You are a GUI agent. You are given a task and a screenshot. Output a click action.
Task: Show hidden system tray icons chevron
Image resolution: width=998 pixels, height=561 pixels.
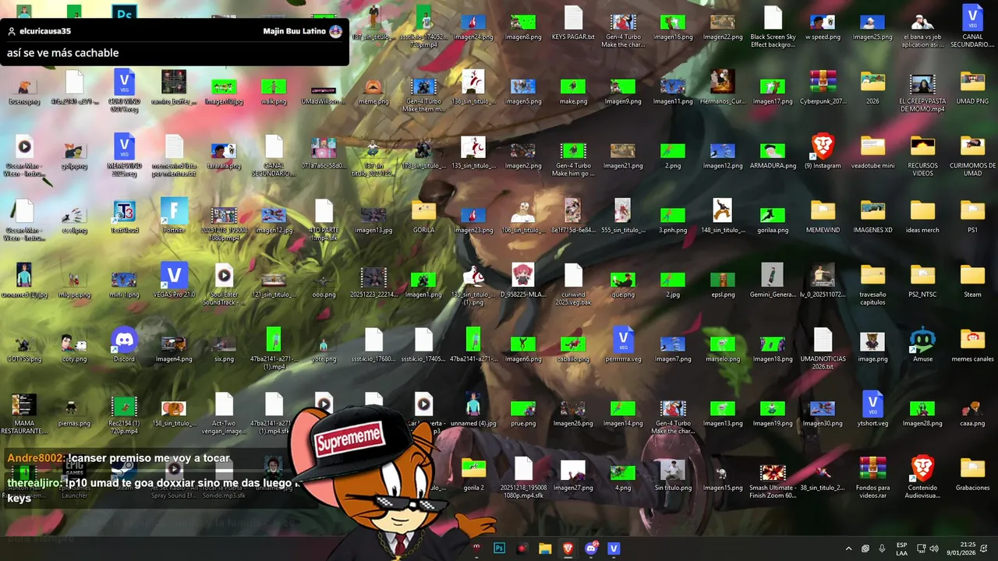coord(848,549)
